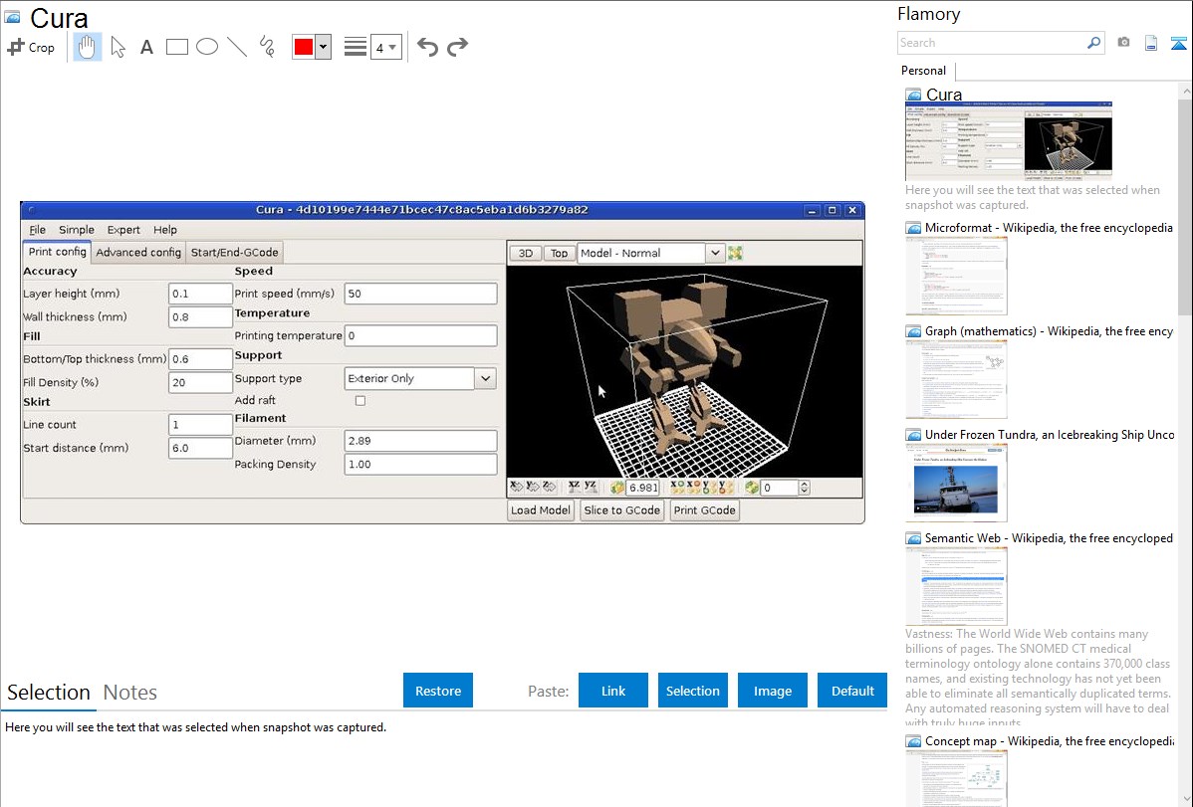Click the Print speed input field

pyautogui.click(x=421, y=294)
